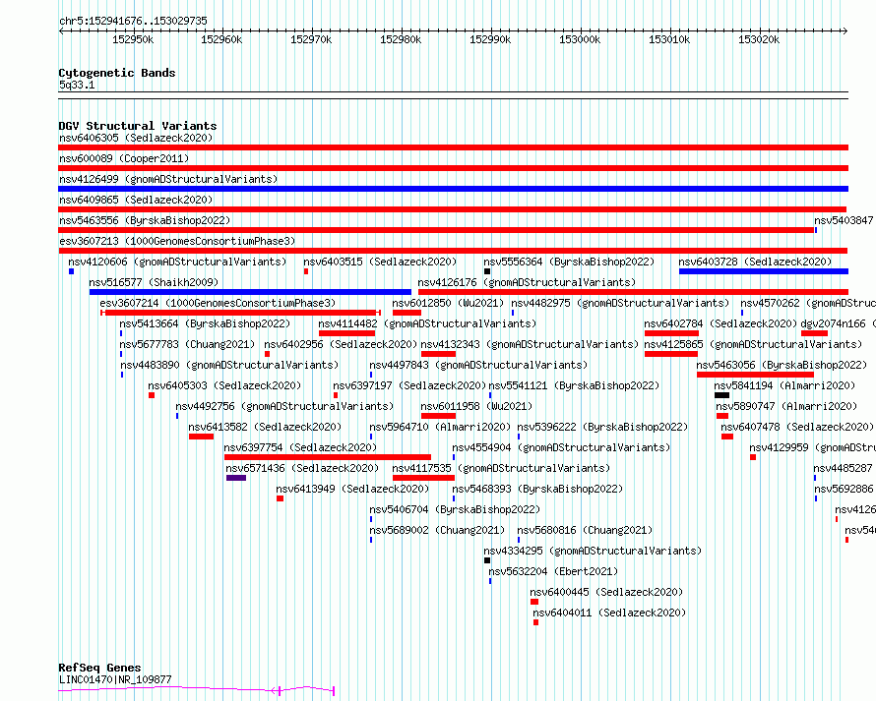This screenshot has width=876, height=701.
Task: Open nsv5463556 (ByrskaBishop2022) variant label
Action: pos(145,220)
